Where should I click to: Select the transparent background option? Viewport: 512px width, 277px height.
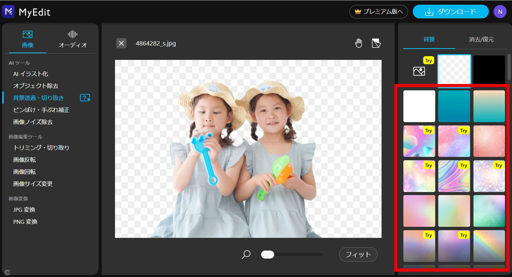(454, 70)
